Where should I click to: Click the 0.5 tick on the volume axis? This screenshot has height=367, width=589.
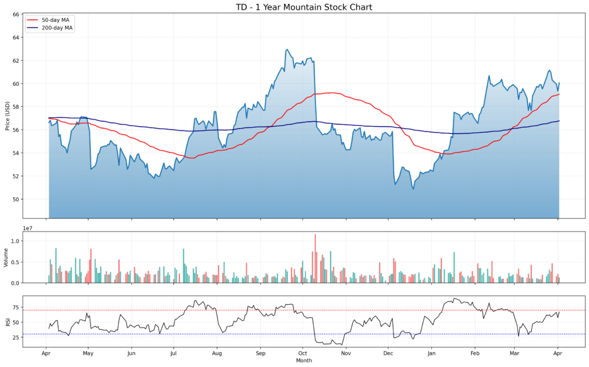coord(15,262)
